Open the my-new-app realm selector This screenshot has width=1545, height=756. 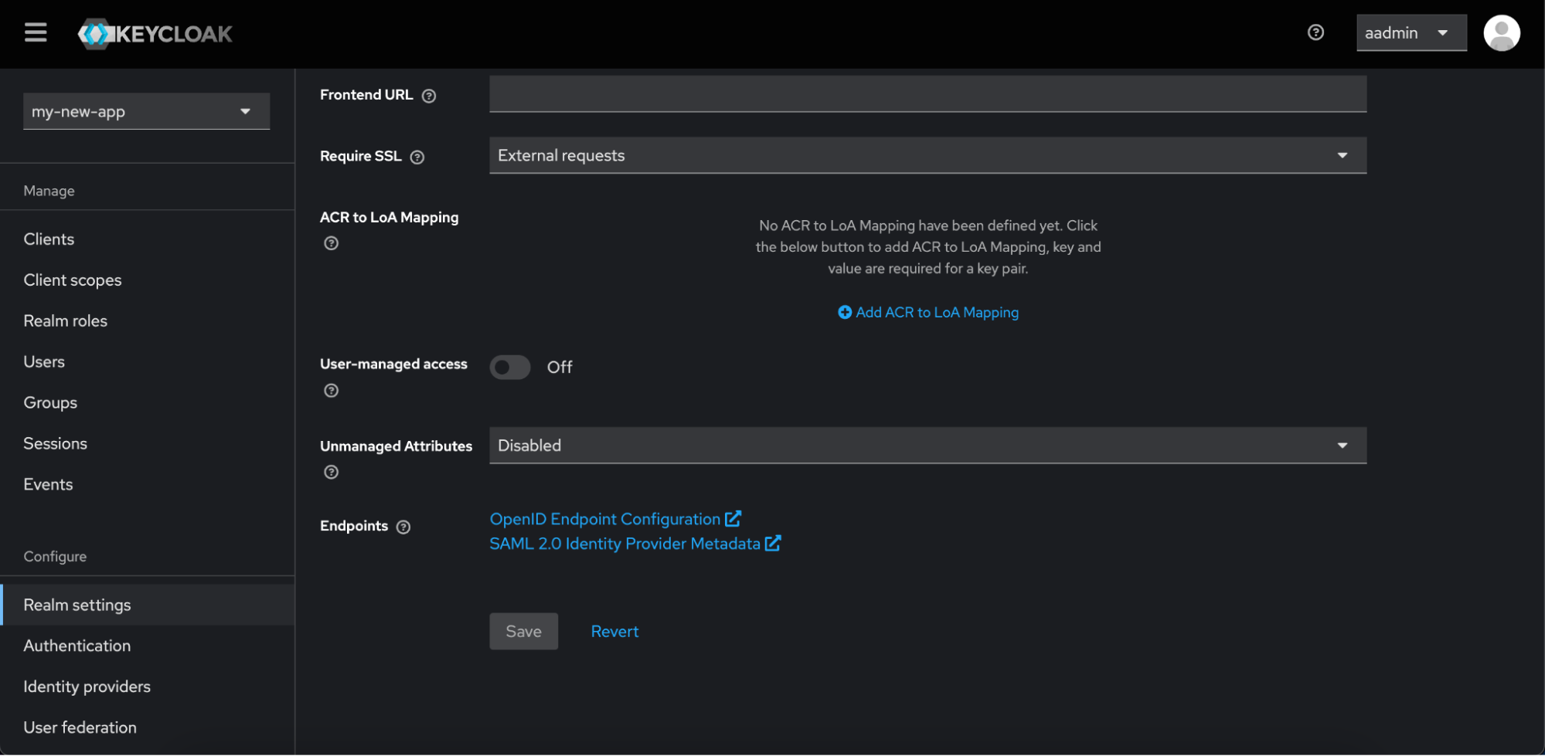(147, 111)
